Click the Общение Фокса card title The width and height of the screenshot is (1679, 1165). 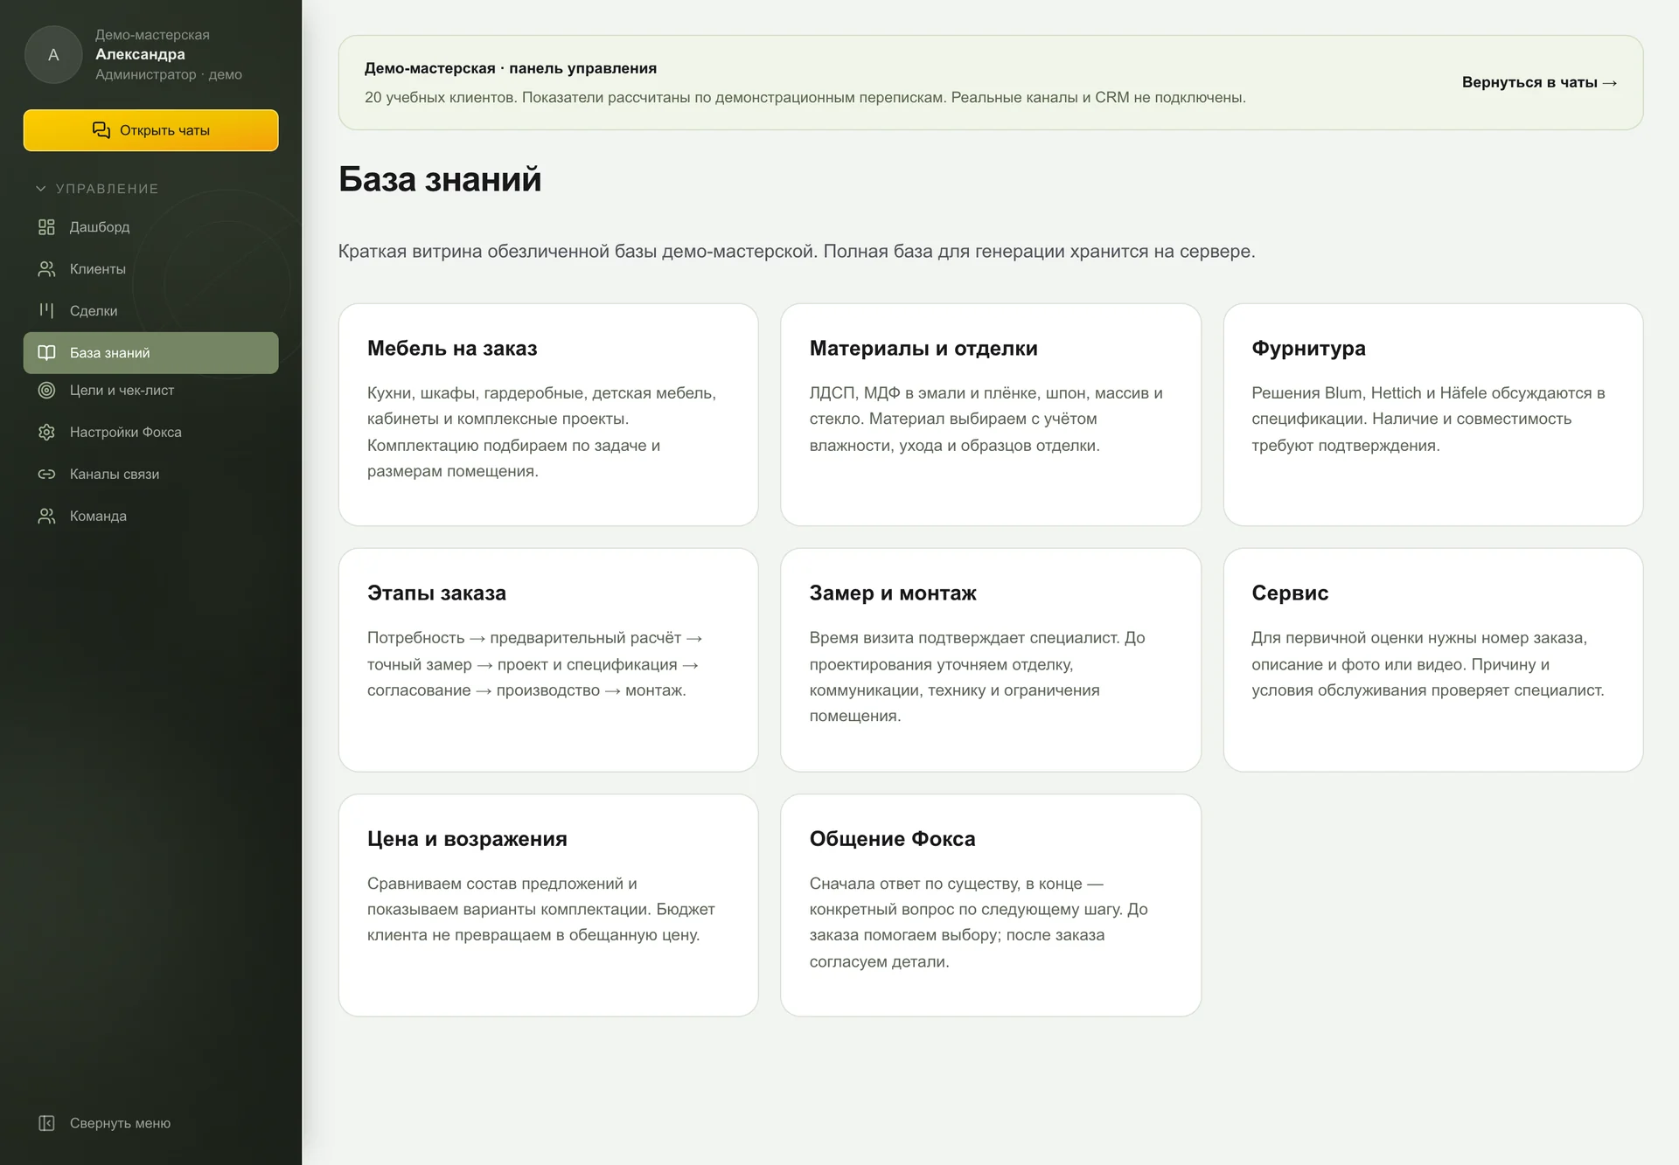tap(892, 839)
